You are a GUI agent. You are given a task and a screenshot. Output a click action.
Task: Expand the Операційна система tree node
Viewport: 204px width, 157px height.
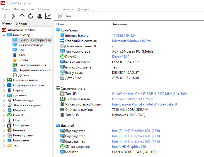coord(4,85)
